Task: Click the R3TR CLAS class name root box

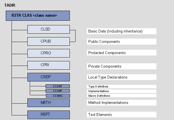Action: click(38, 16)
